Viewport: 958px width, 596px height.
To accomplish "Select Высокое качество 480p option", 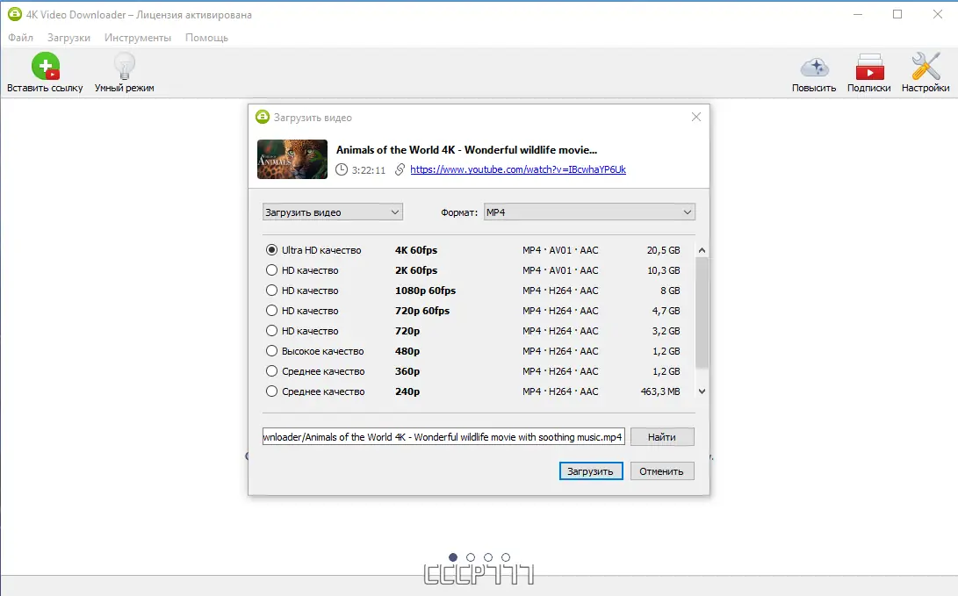I will (x=272, y=350).
